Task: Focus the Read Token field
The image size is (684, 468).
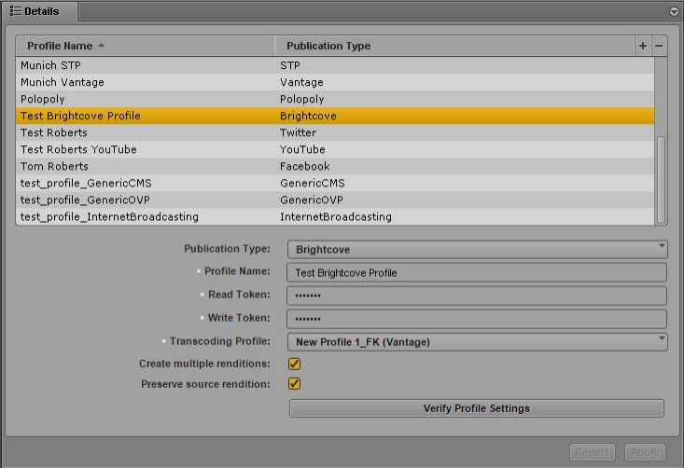Action: click(x=478, y=296)
